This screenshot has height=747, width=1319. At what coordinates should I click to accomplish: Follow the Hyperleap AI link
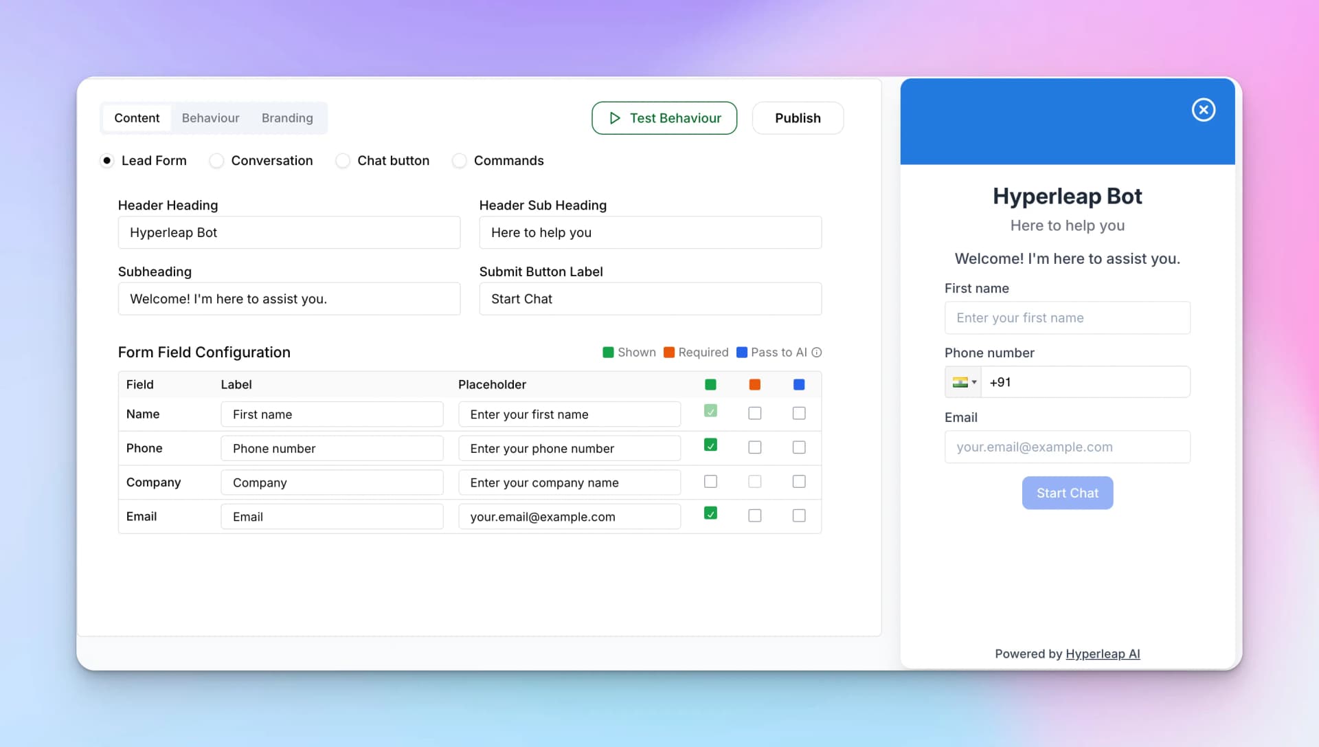pyautogui.click(x=1102, y=654)
